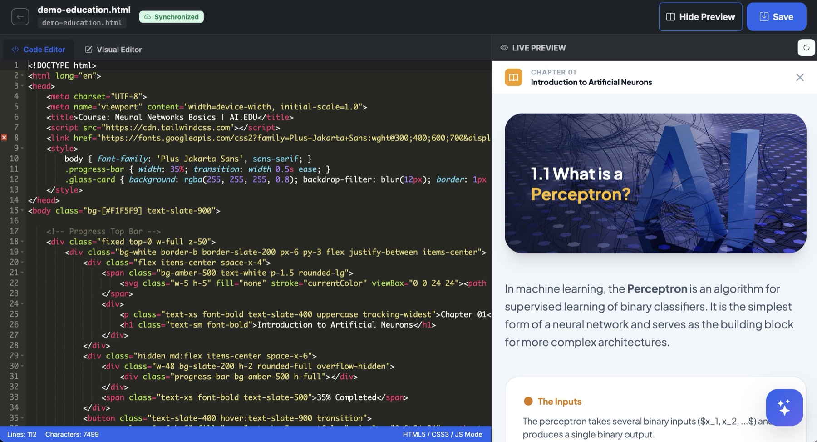Viewport: 817px width, 442px height.
Task: Click the eye icon beside LIVE PREVIEW
Action: tap(504, 48)
